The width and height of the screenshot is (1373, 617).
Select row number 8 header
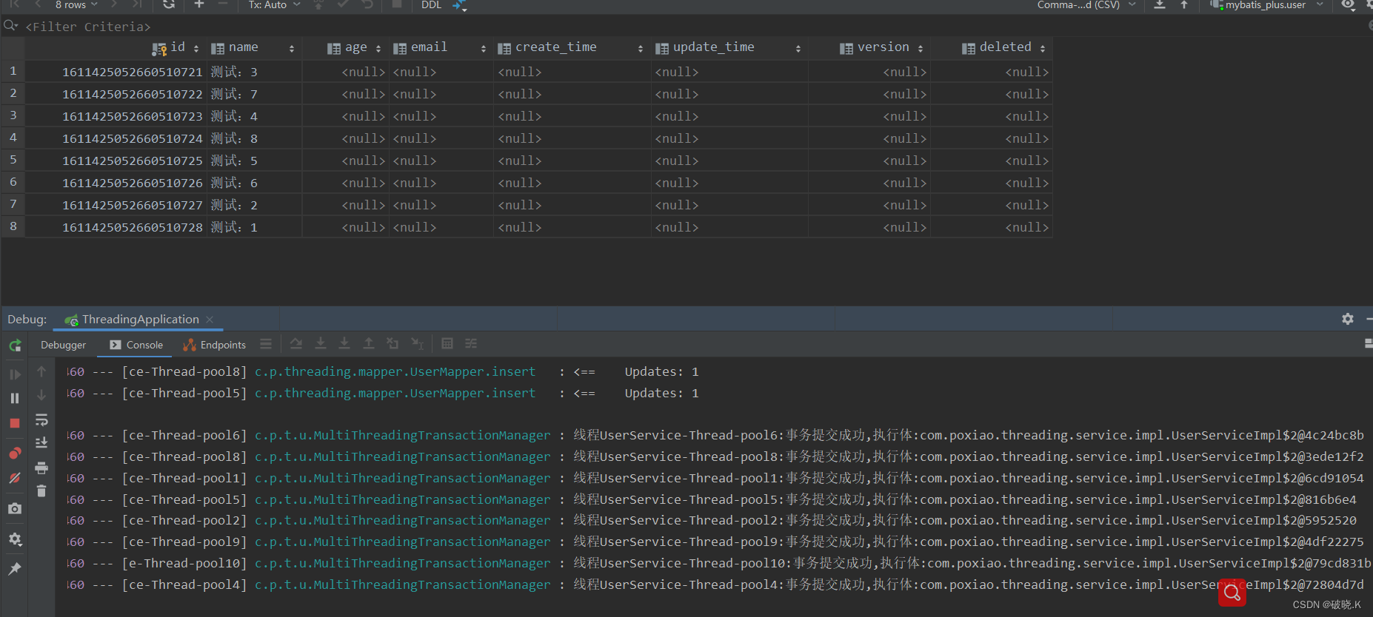[13, 226]
